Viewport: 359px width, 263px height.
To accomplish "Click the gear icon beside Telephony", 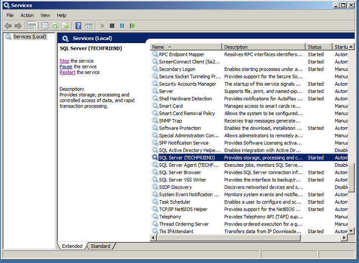I will pos(155,216).
